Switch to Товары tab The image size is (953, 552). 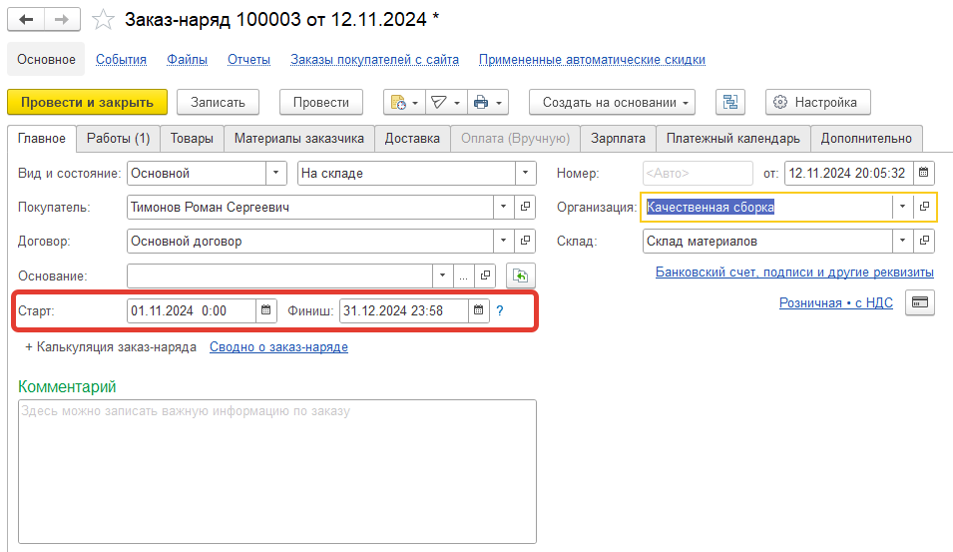192,139
